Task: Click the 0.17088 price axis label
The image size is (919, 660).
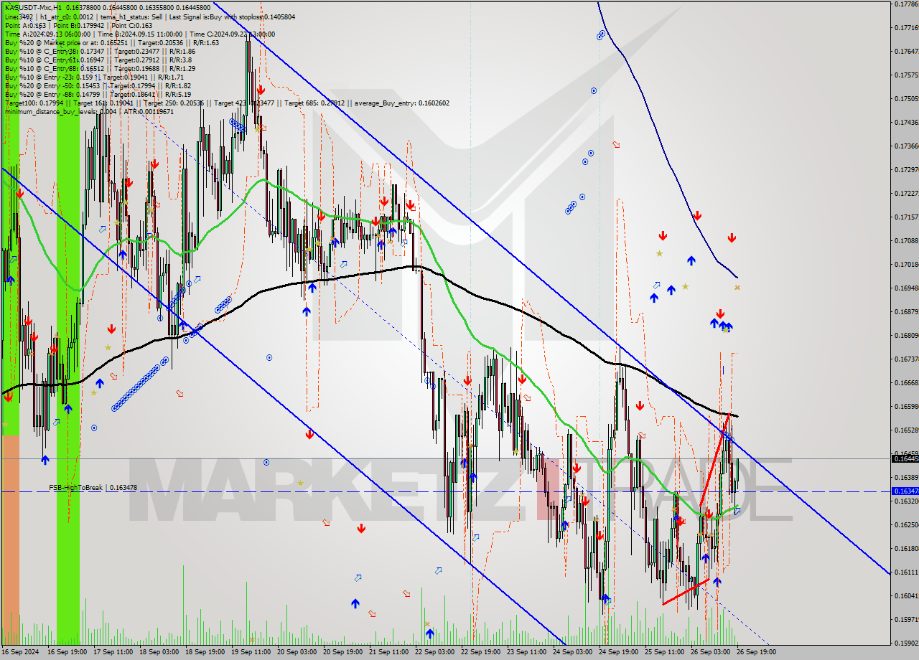Action: [x=906, y=240]
